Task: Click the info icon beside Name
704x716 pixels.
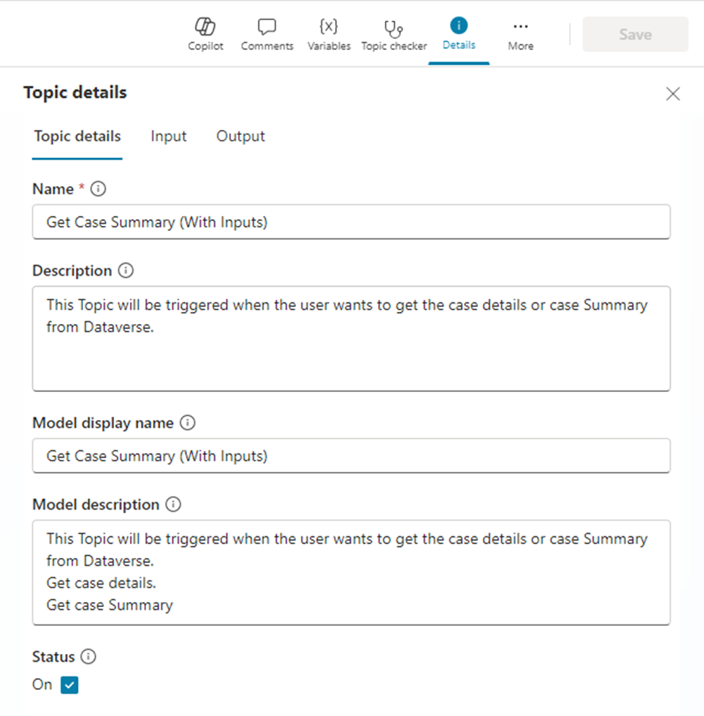Action: (99, 189)
